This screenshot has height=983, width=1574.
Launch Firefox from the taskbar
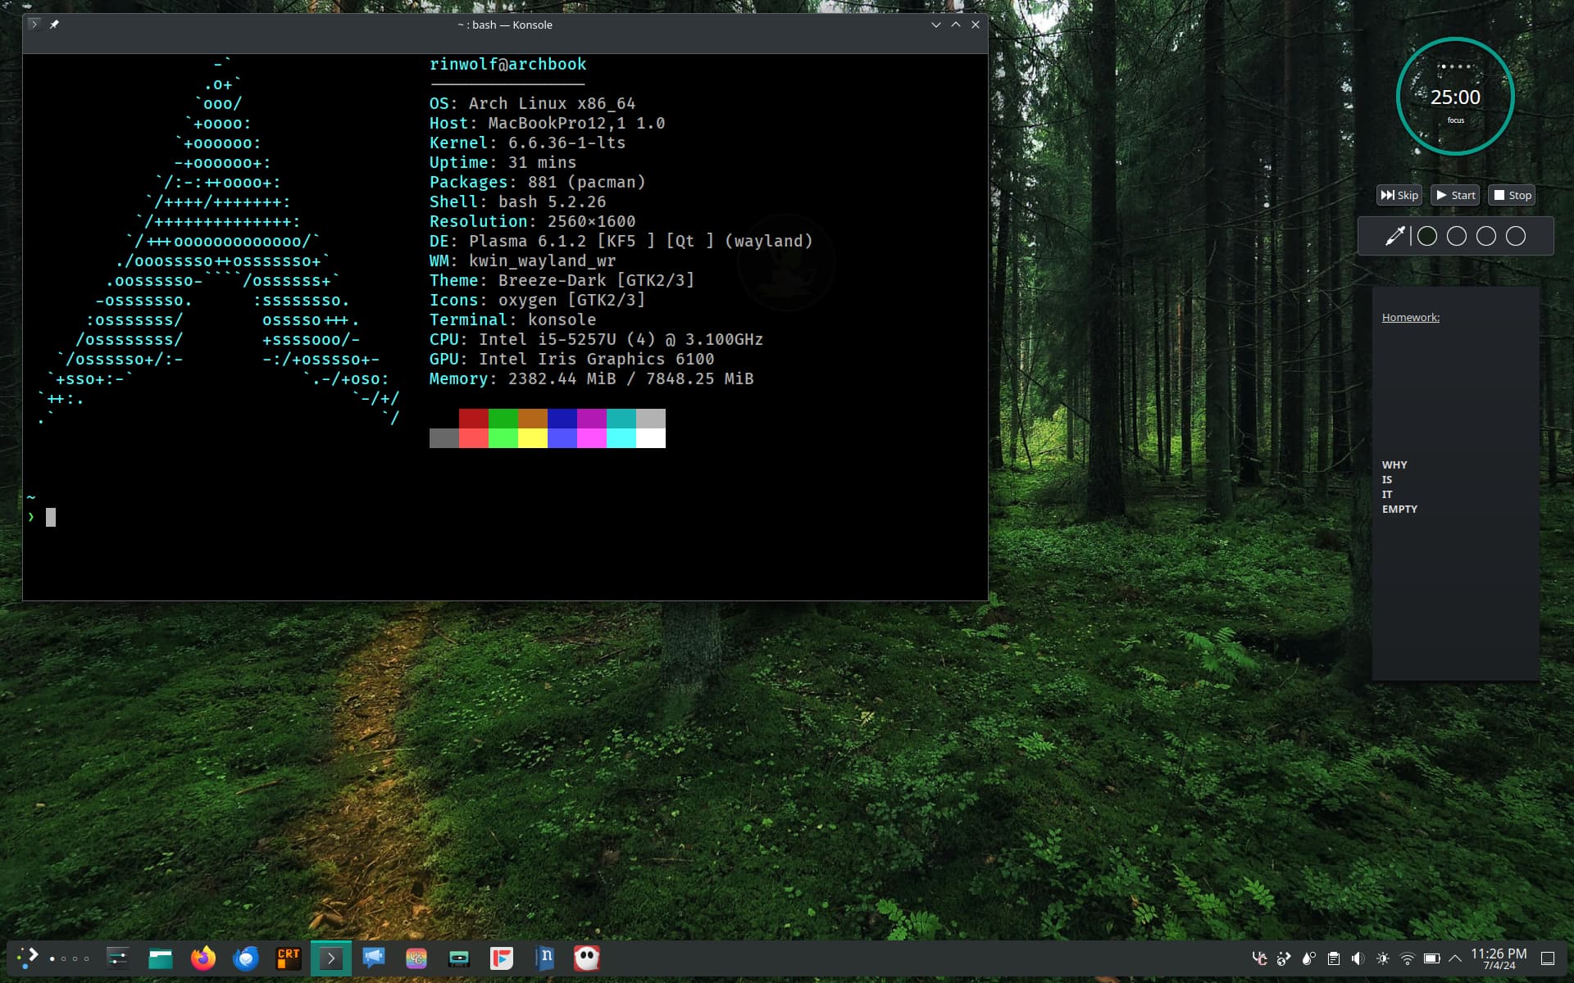203,958
